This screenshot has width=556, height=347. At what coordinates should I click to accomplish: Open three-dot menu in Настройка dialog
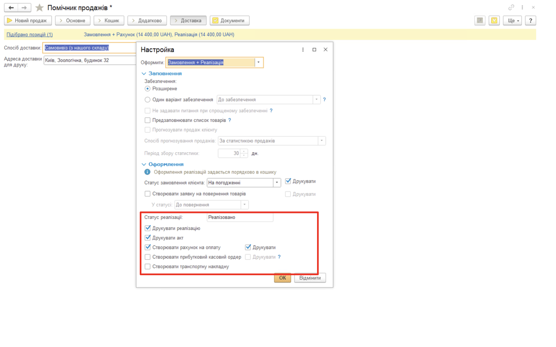[303, 50]
